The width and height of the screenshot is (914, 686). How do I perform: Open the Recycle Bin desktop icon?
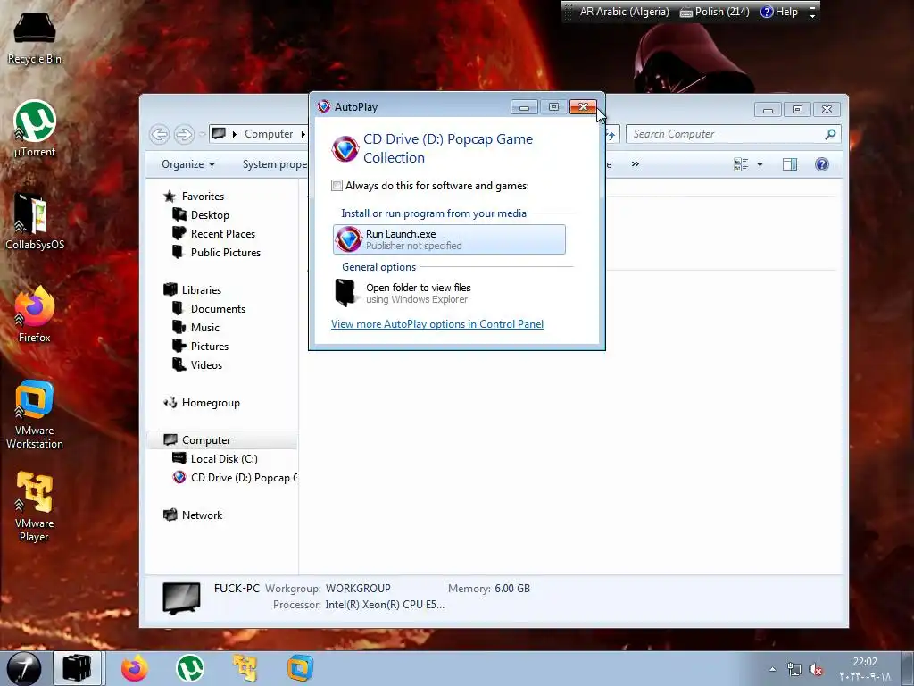(x=35, y=38)
